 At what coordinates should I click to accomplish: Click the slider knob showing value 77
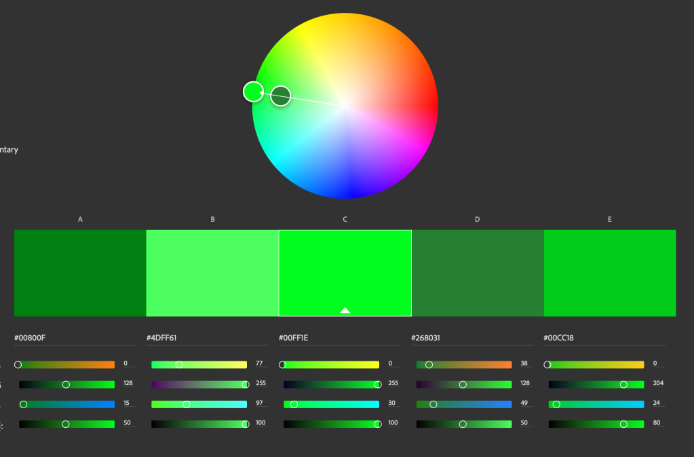pos(179,365)
